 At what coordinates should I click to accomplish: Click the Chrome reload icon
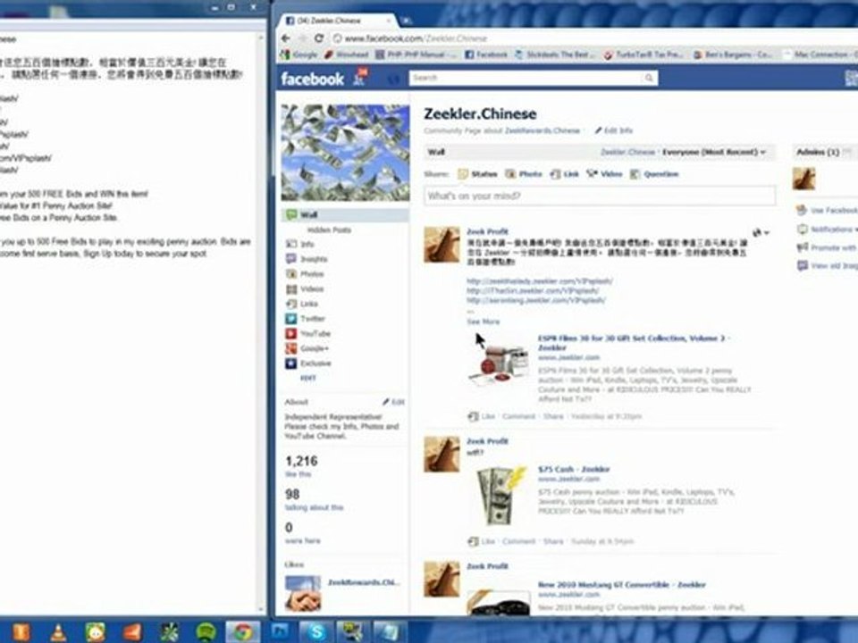pyautogui.click(x=319, y=38)
